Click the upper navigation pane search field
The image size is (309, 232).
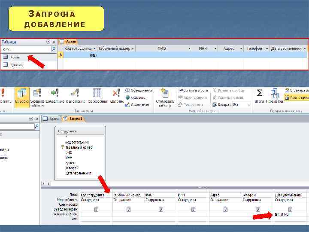(26, 49)
